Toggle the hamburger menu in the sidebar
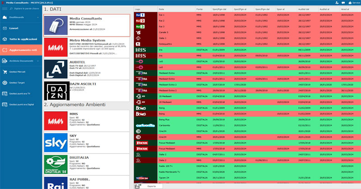Viewport: 361px width, 189px height. 5,9
